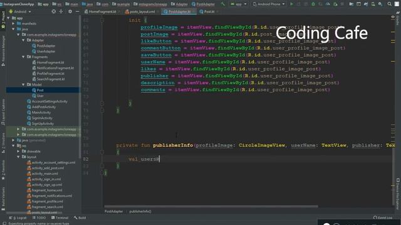Viewport: 401px width, 225px height.
Task: Expand the java (generated) folder
Action: (13, 140)
